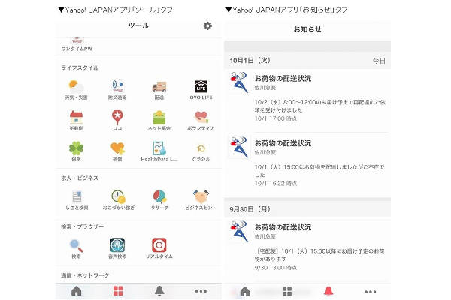Tap Sagawa logo on 10/1 16:22 notice
The width and height of the screenshot is (451, 300).
pyautogui.click(x=239, y=147)
